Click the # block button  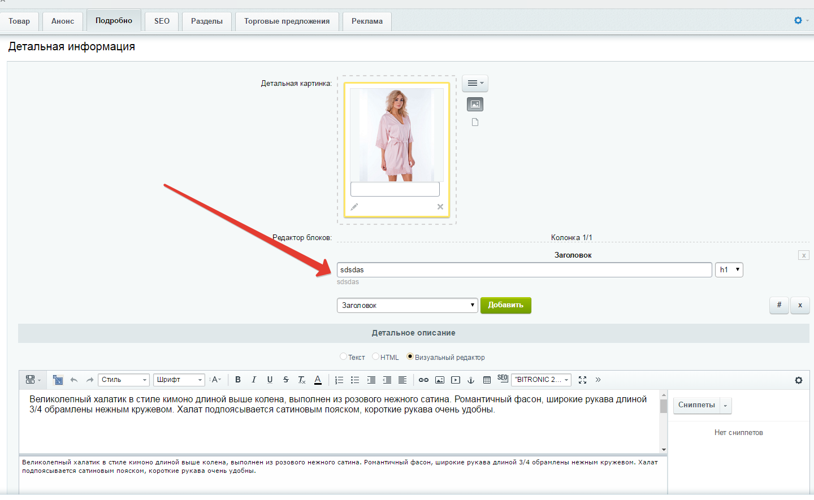779,305
